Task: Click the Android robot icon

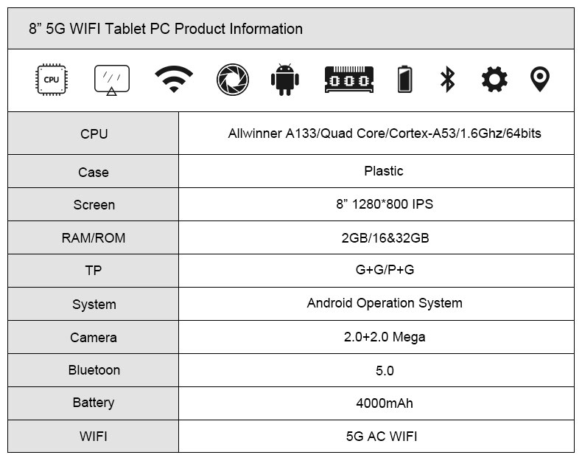Action: point(284,80)
